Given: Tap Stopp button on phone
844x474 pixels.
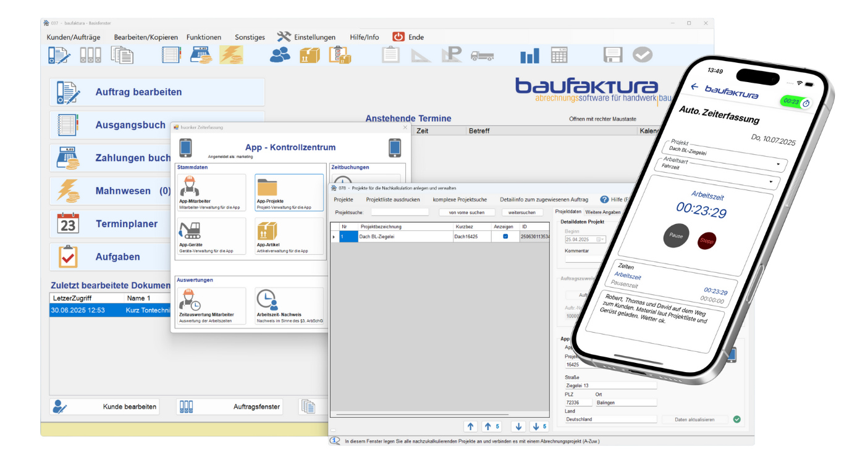Looking at the screenshot, I should pos(707,241).
